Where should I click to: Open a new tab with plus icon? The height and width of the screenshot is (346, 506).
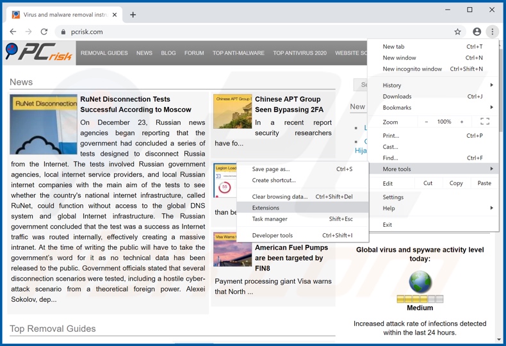(133, 15)
